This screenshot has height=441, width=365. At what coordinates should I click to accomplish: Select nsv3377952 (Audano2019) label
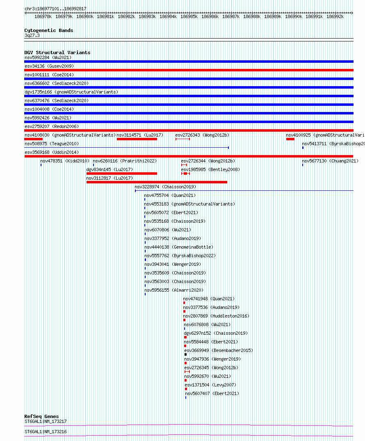[x=173, y=238]
